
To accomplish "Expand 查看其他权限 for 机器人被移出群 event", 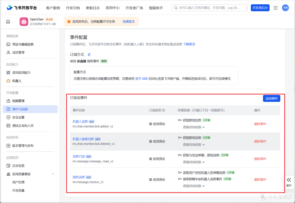I will click(x=194, y=145).
